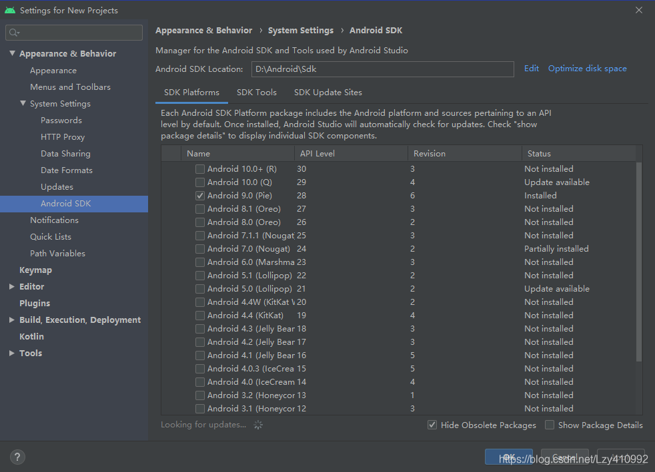Sort by the API Level column header
The width and height of the screenshot is (655, 472).
click(x=351, y=153)
